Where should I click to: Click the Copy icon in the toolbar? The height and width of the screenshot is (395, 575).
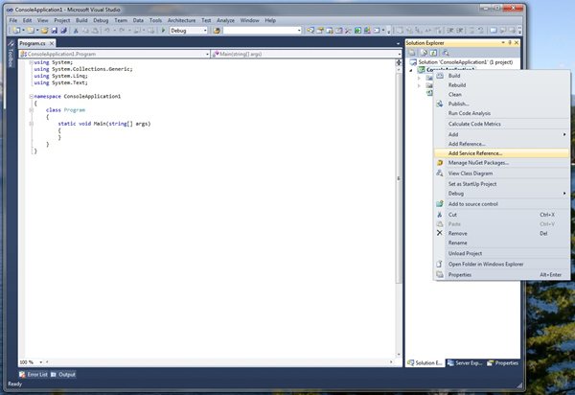85,31
